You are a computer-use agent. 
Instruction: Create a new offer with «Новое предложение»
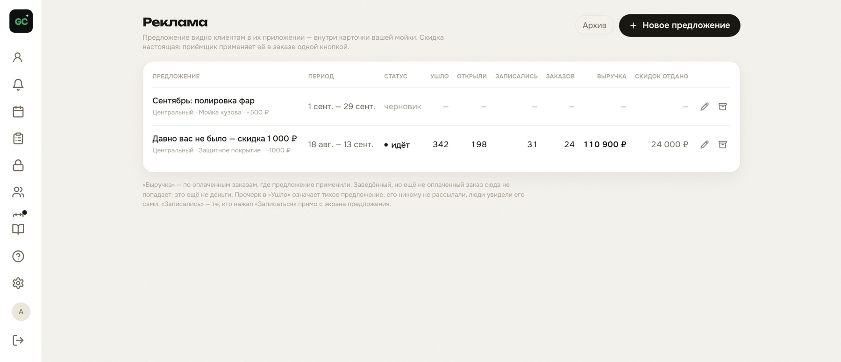[679, 25]
